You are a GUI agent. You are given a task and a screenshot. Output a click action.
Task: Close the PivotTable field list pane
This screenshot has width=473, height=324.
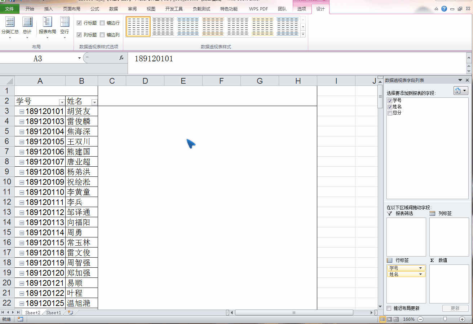tap(467, 80)
